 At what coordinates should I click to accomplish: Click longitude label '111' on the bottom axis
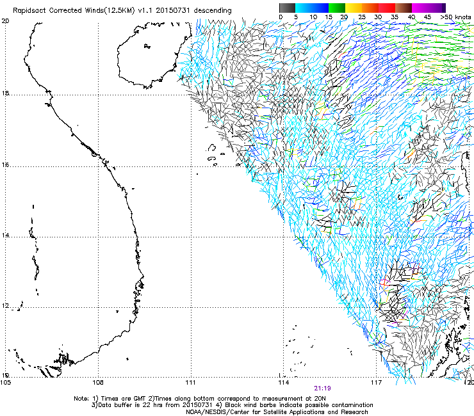pos(190,383)
